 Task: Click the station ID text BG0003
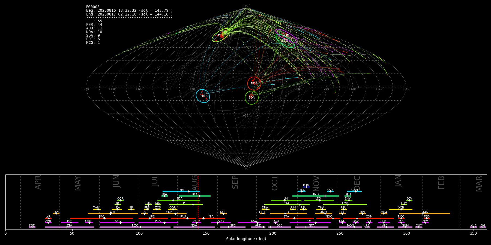(x=93, y=7)
